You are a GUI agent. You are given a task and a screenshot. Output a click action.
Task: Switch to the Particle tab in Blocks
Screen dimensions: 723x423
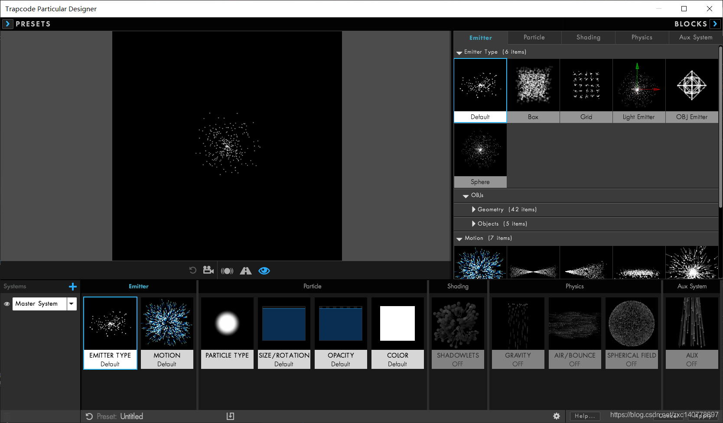click(534, 38)
